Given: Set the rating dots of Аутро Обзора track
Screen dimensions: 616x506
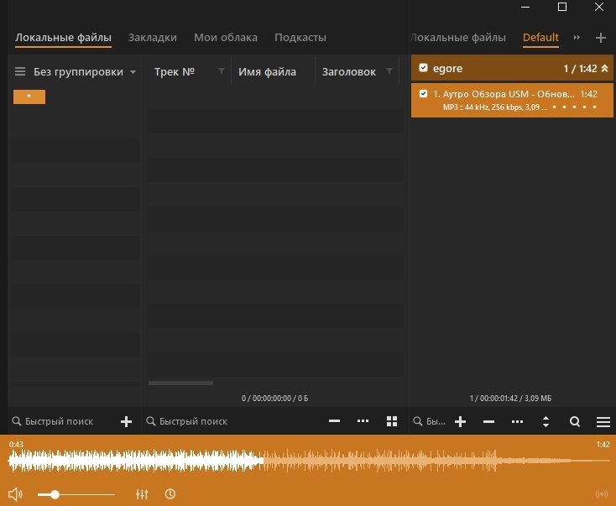Looking at the screenshot, I should 574,107.
